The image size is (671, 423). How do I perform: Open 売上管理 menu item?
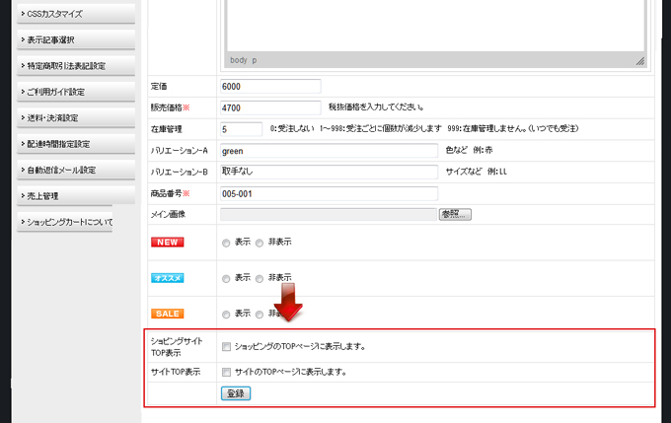click(67, 195)
